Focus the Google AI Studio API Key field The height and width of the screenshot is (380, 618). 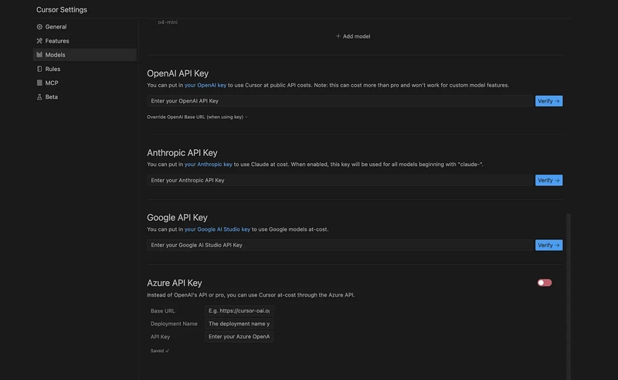click(340, 245)
